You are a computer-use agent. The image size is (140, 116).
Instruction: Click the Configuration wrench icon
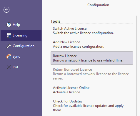pos(9,46)
